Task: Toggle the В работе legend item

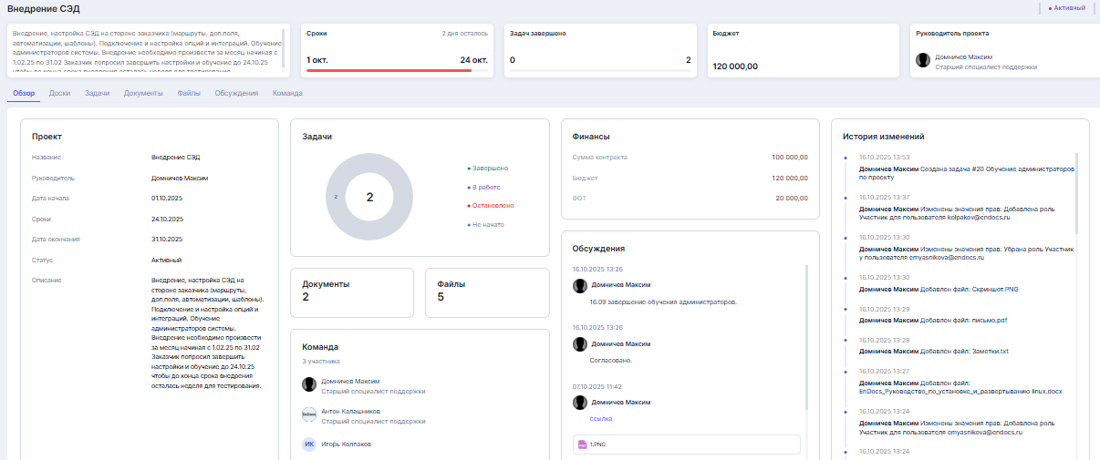Action: point(484,187)
